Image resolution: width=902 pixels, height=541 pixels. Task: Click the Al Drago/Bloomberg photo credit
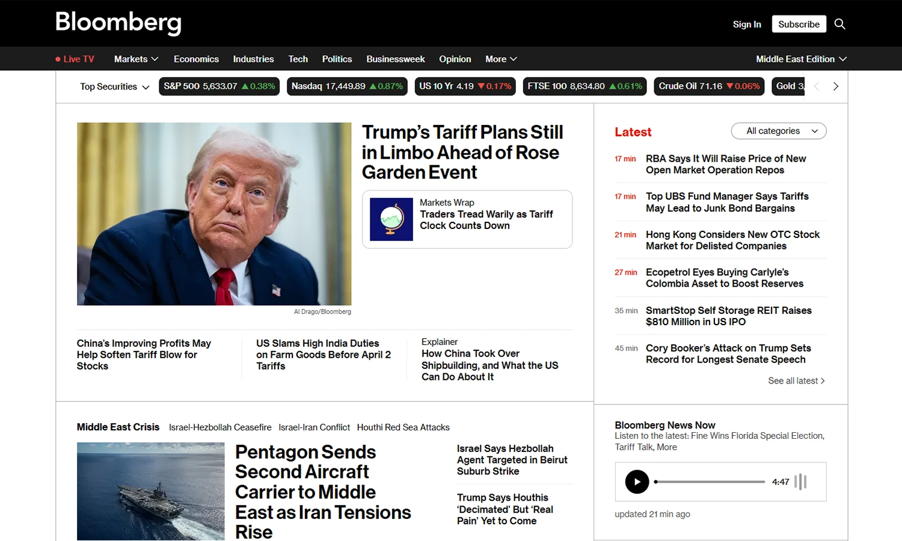pyautogui.click(x=322, y=311)
